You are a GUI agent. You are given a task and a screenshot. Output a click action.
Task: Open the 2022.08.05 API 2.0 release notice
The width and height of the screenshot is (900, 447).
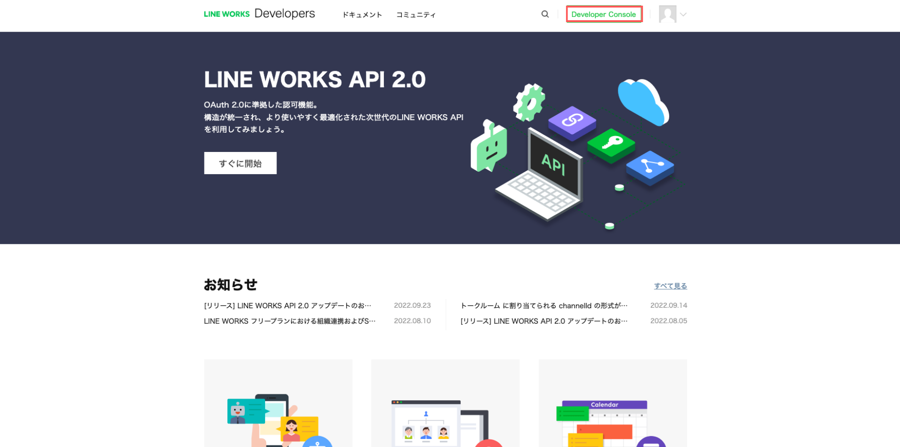(544, 321)
